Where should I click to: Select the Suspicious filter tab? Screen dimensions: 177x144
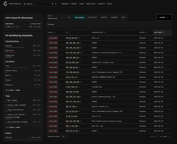pyautogui.click(x=92, y=17)
